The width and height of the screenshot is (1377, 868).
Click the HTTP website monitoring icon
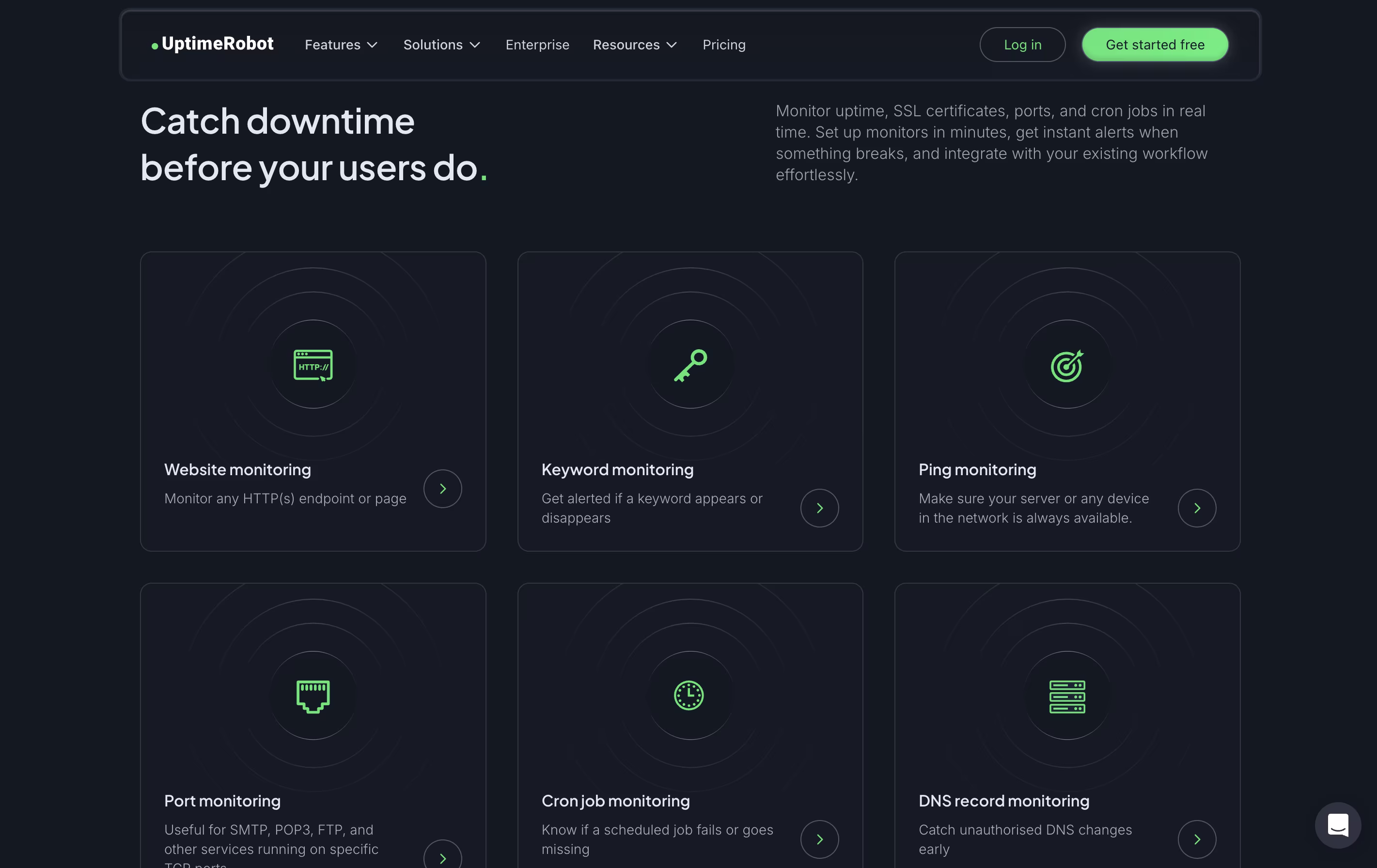coord(313,365)
